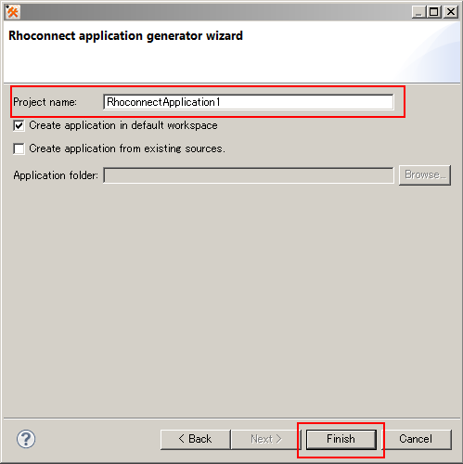Go to previous page with Back

coord(196,439)
